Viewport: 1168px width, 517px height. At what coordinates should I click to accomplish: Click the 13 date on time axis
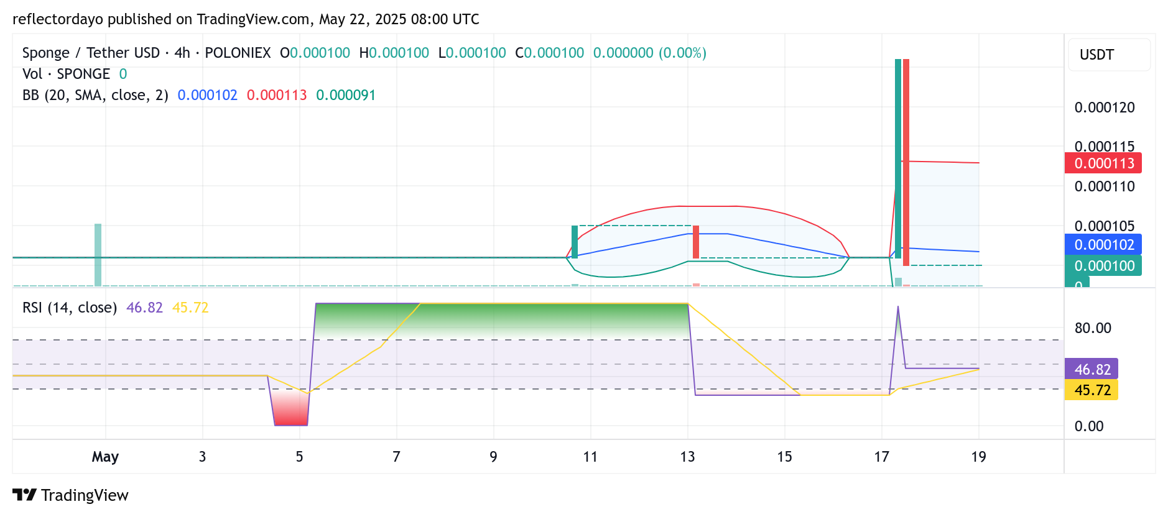click(687, 457)
